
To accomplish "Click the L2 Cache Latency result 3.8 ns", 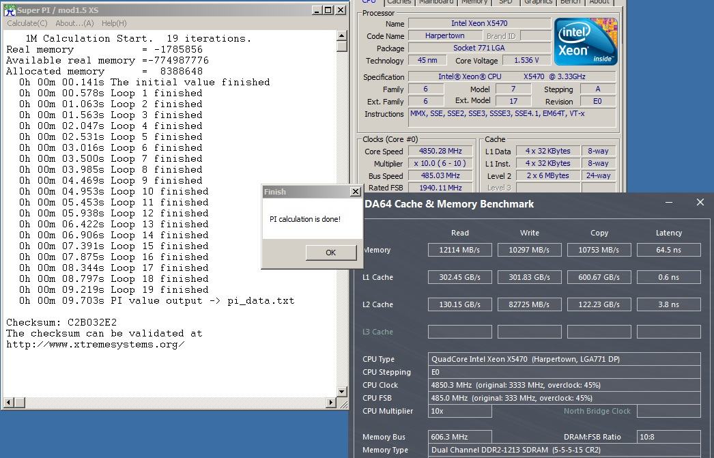I will (668, 304).
